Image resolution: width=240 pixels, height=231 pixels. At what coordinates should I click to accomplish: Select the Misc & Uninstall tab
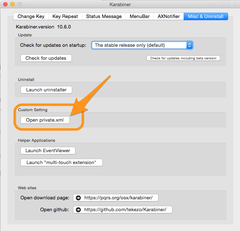pyautogui.click(x=206, y=17)
